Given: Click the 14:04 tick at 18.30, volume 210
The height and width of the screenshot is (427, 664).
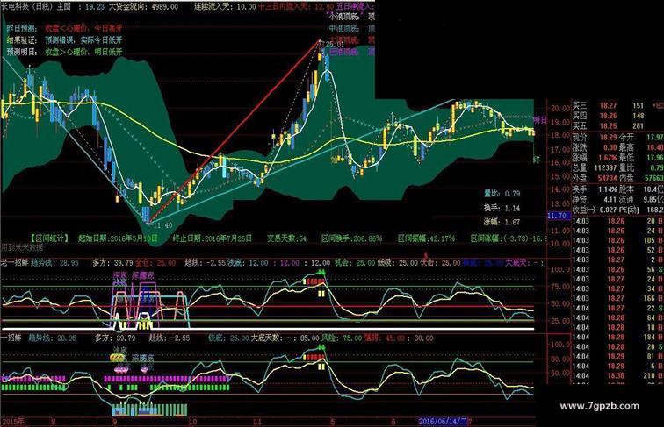Looking at the screenshot, I should (x=617, y=375).
